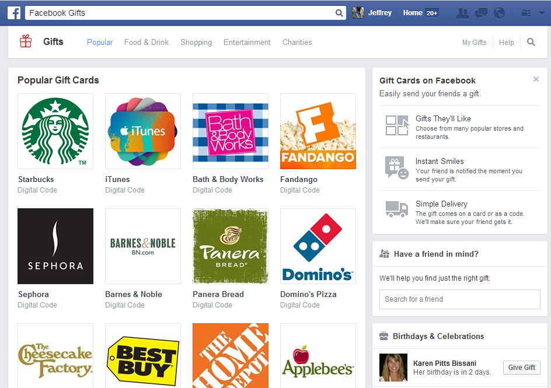Click the Bath & Body Works name link
This screenshot has height=388, width=551.
[228, 180]
